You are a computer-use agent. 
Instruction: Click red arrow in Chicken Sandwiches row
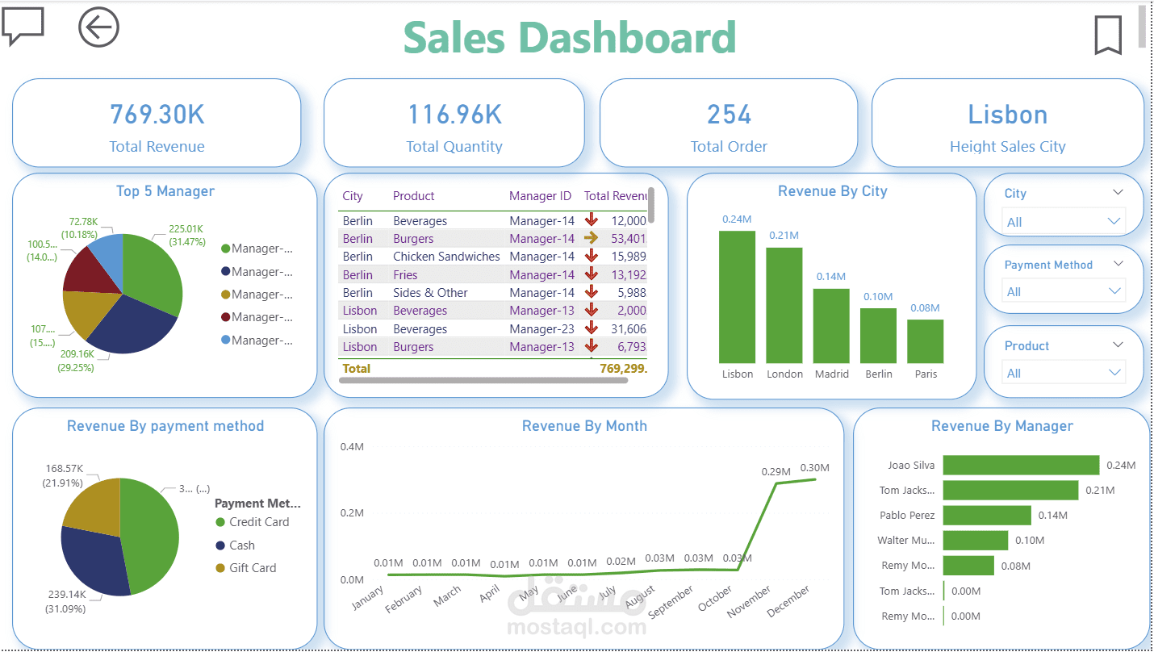point(592,256)
